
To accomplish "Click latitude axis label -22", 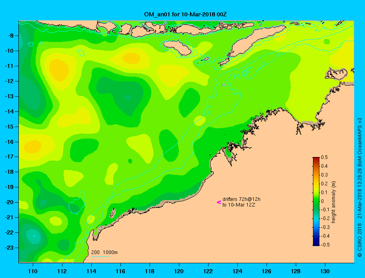I will 9,232.
